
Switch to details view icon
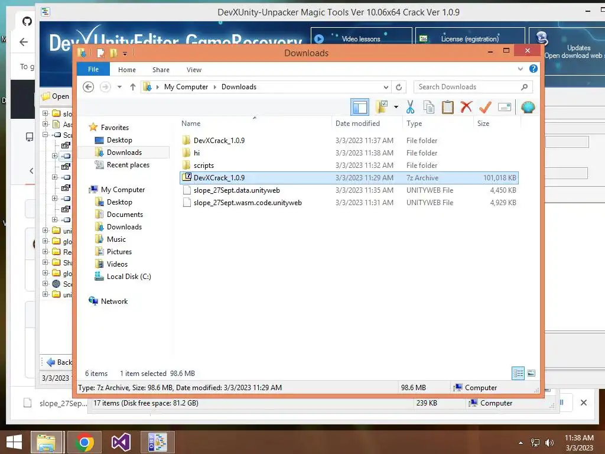click(x=518, y=373)
